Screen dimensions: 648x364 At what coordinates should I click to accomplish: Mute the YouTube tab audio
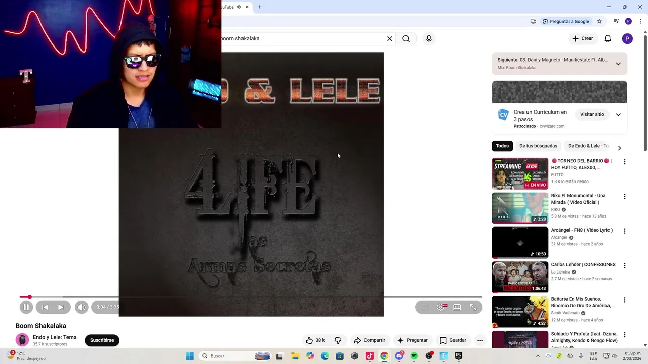[x=239, y=7]
